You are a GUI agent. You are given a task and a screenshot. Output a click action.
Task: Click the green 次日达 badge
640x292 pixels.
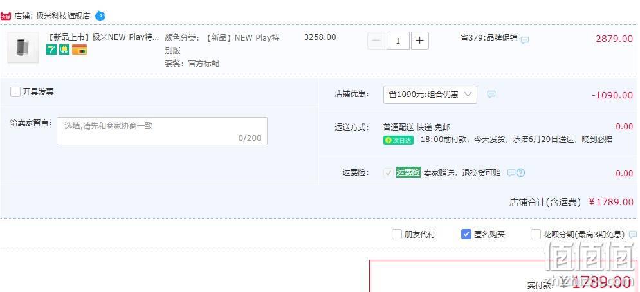(x=398, y=140)
